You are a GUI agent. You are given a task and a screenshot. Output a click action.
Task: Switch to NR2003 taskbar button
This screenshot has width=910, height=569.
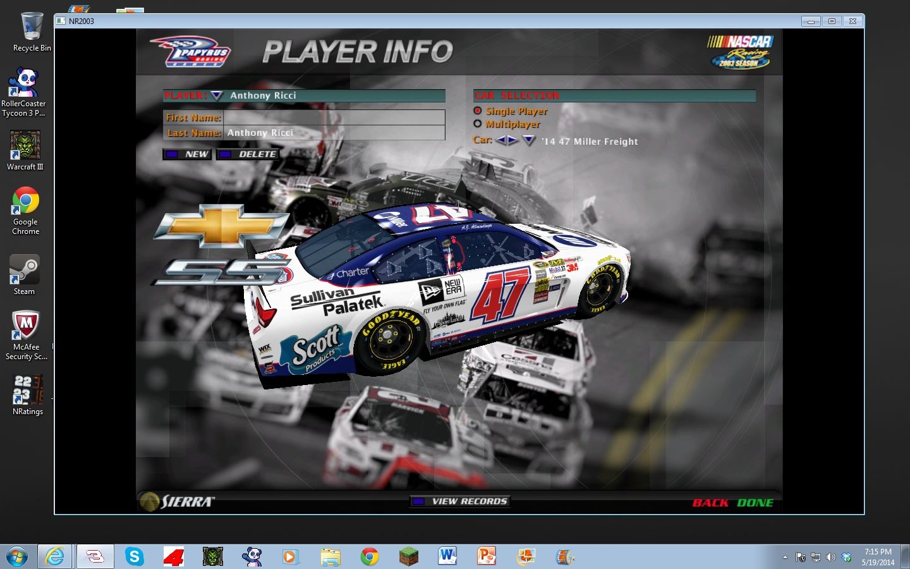[95, 557]
